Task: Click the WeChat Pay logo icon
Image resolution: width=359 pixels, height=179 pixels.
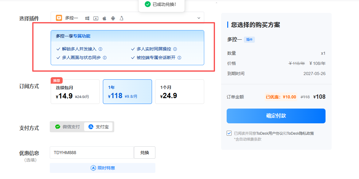Action: 58,127
